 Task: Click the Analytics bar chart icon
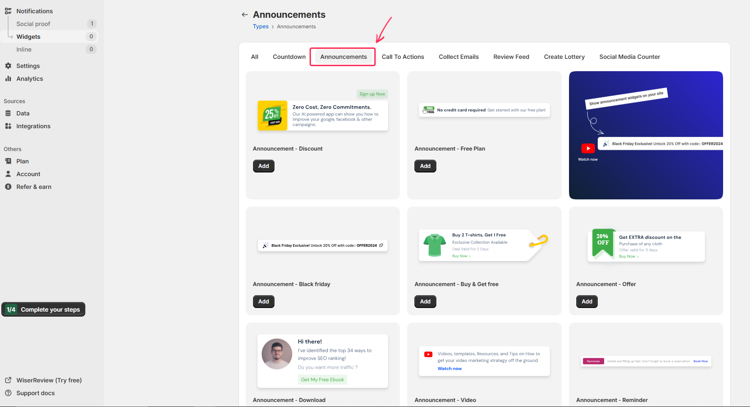[x=8, y=78]
